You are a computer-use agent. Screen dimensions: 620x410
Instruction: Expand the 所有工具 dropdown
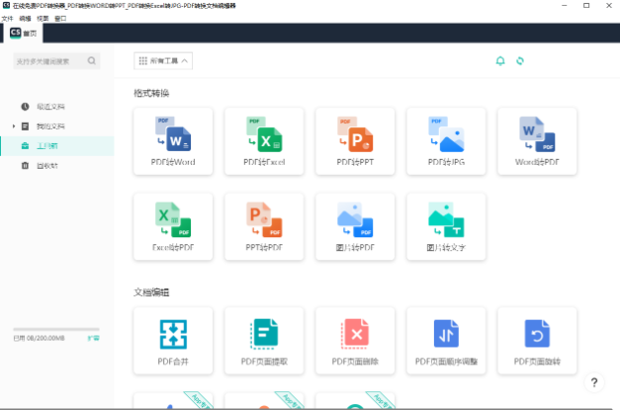[163, 60]
